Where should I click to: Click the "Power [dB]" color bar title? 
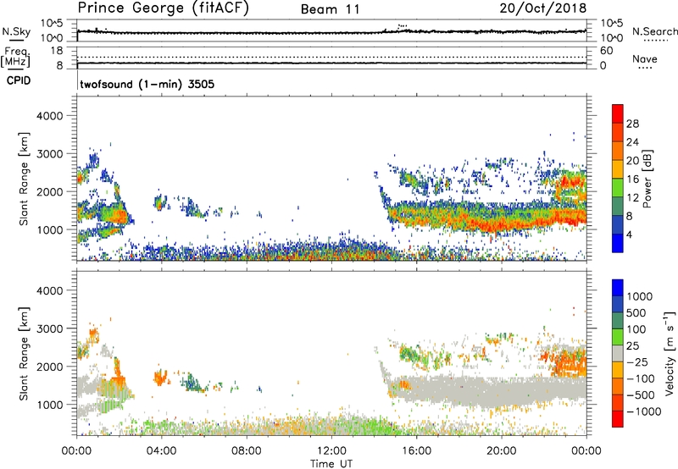(647, 179)
